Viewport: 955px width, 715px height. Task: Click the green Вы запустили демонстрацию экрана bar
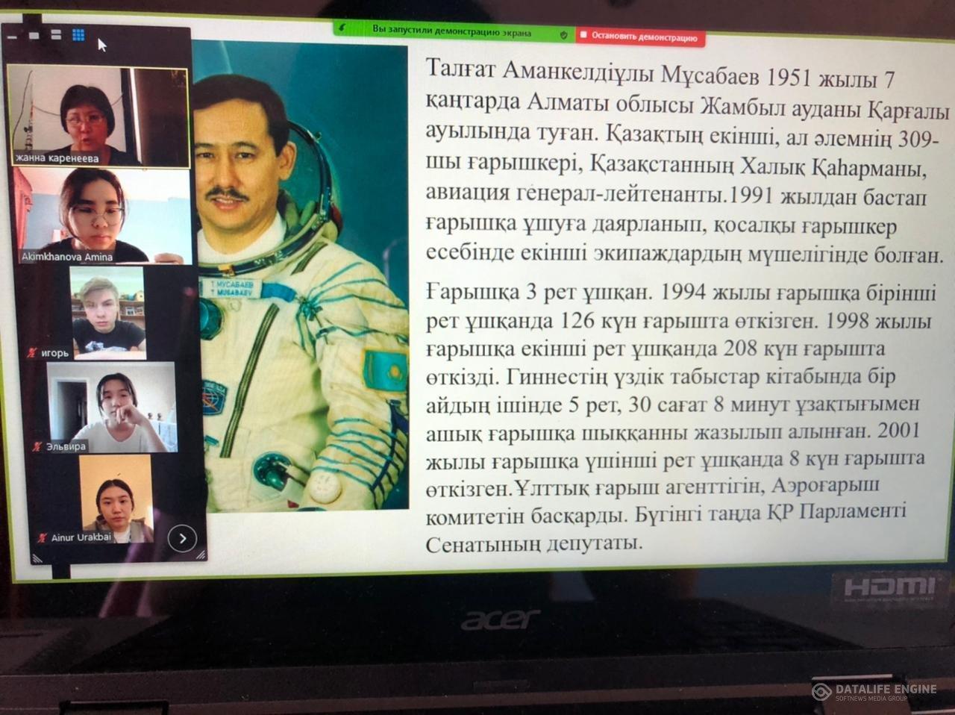[451, 32]
